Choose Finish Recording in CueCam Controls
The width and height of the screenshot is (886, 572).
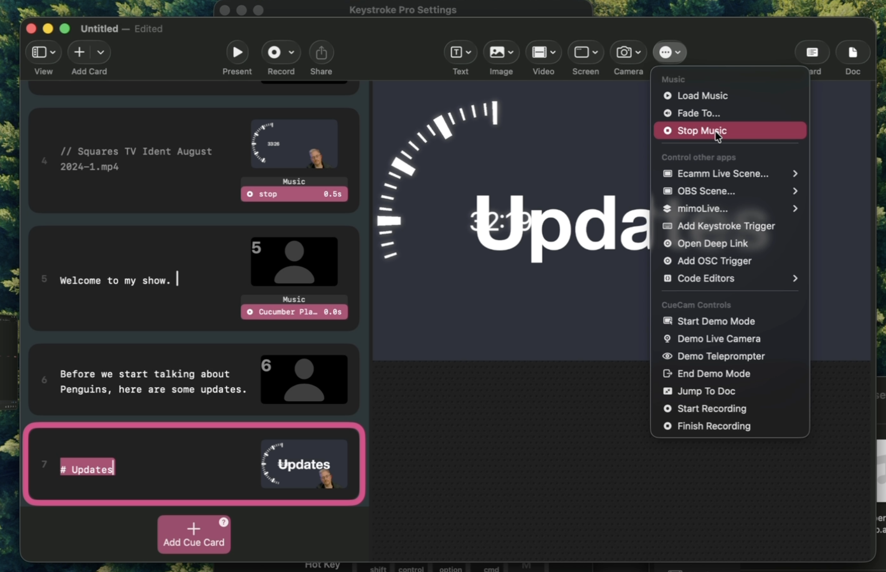(x=730, y=426)
